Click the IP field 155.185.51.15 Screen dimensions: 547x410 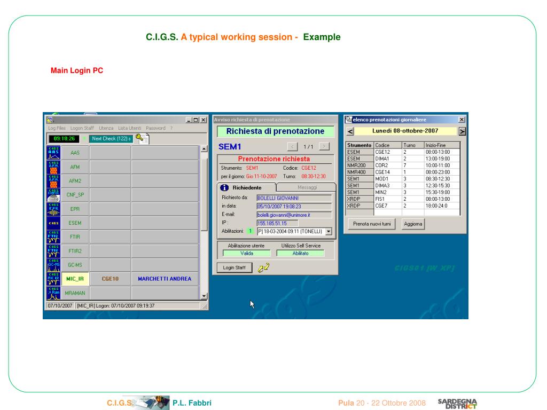pos(277,223)
